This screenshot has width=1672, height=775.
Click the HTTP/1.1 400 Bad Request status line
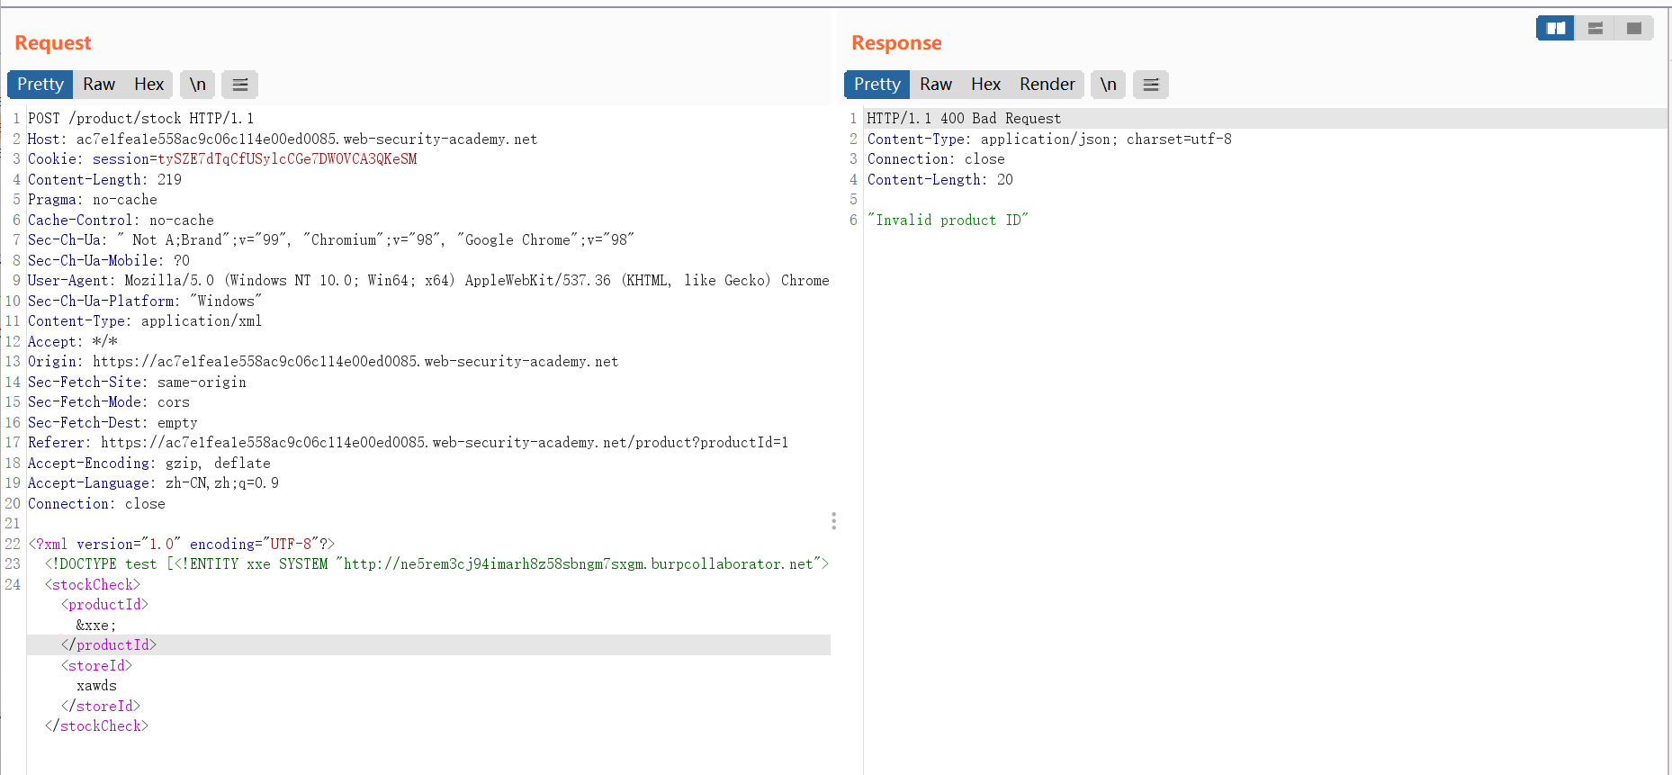pos(964,119)
